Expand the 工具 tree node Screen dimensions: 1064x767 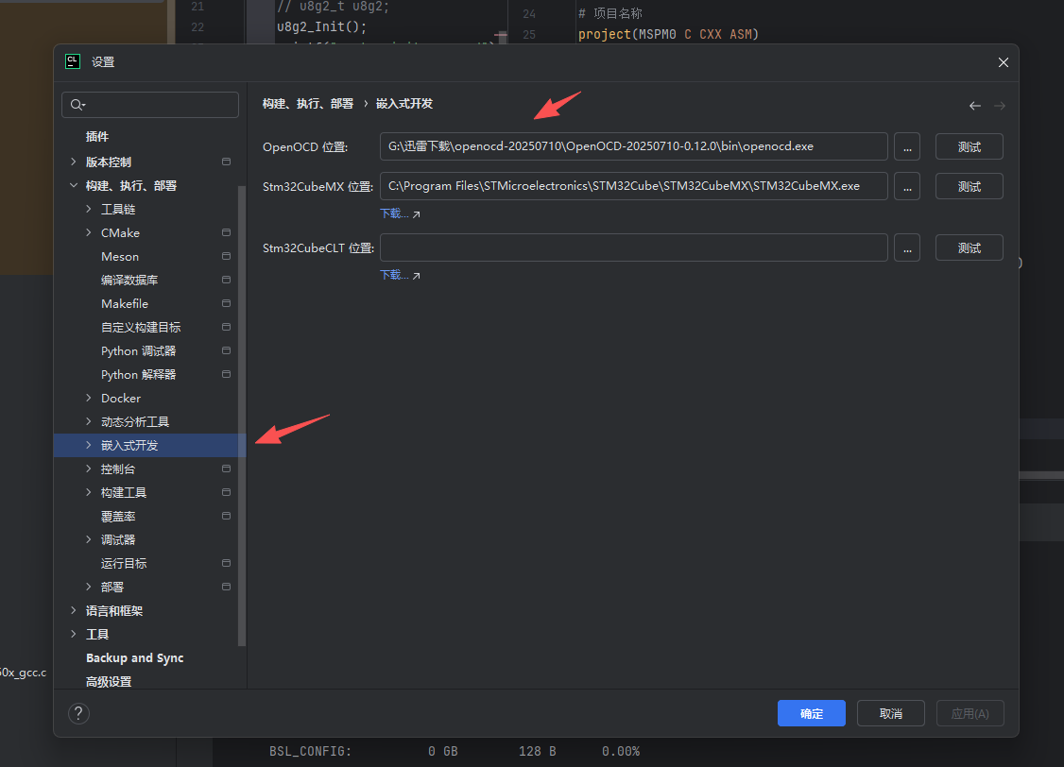(74, 634)
